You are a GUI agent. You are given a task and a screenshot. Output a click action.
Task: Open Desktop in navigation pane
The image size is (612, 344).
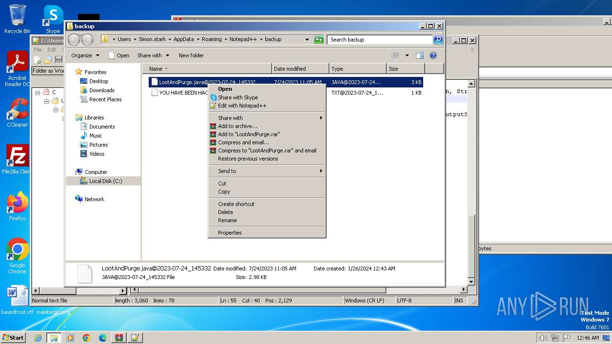pyautogui.click(x=98, y=81)
